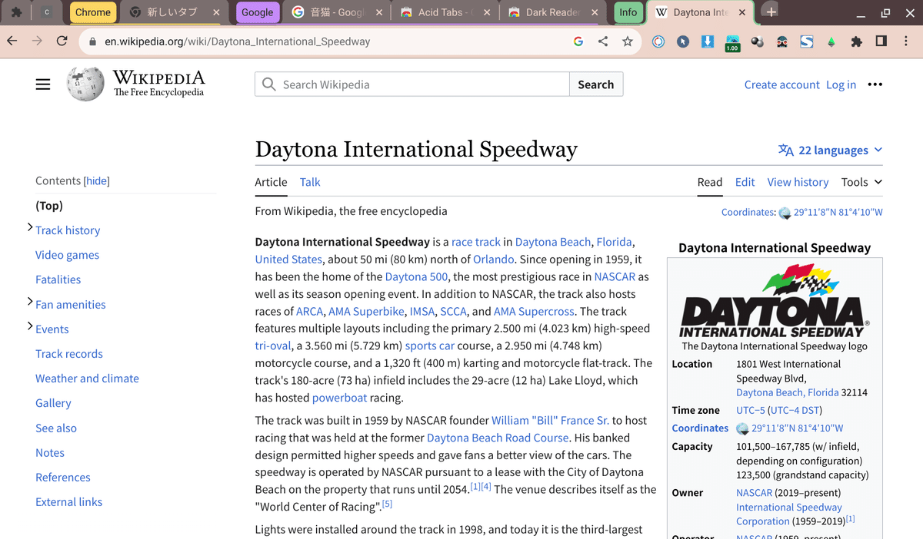Click the blue circular ring extension icon
923x539 pixels.
point(658,41)
